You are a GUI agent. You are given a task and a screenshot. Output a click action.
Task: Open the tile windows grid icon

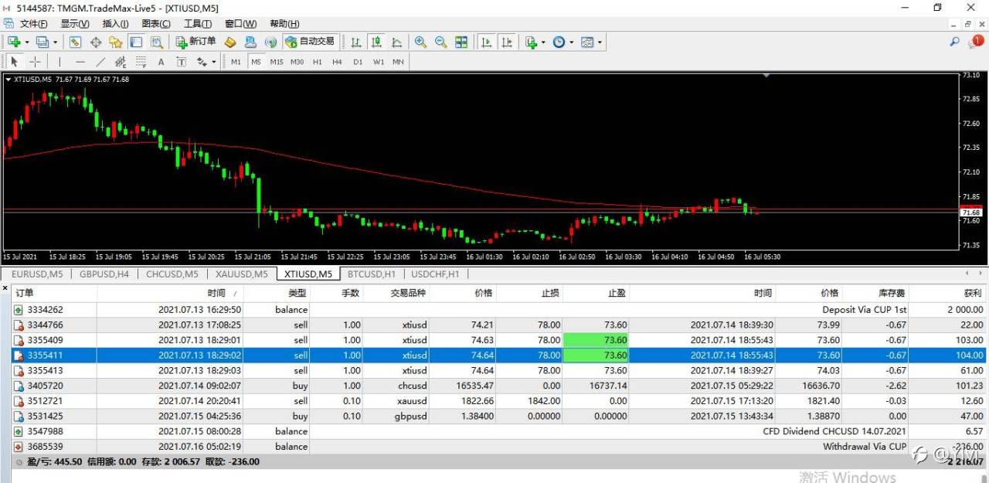(461, 42)
